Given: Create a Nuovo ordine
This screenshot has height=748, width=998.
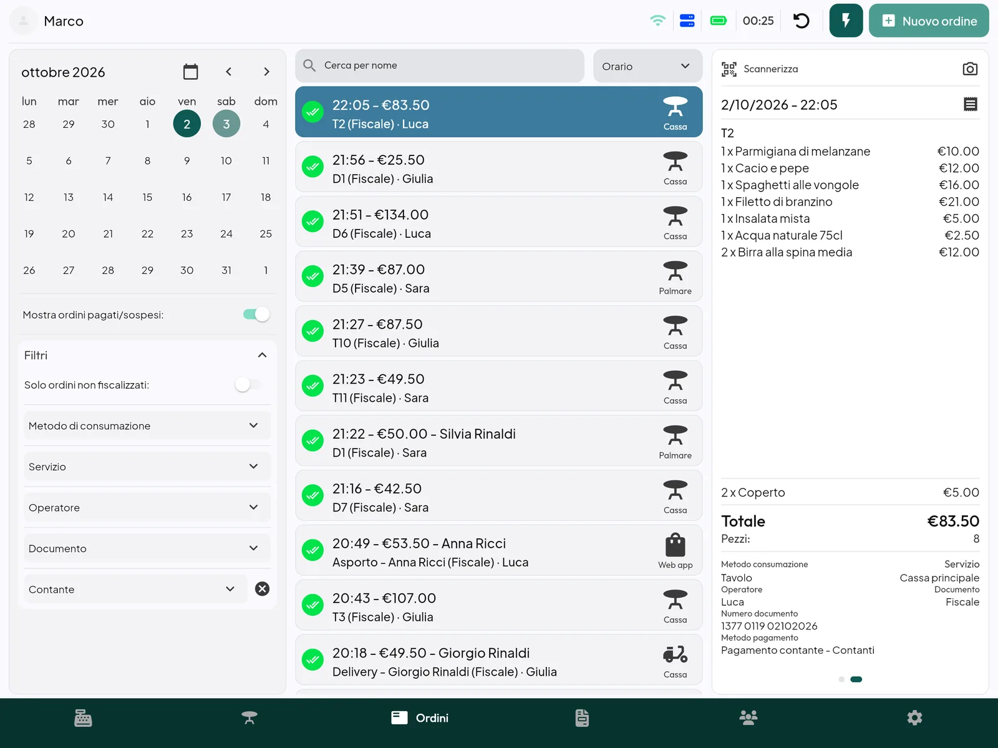Looking at the screenshot, I should click(x=929, y=21).
